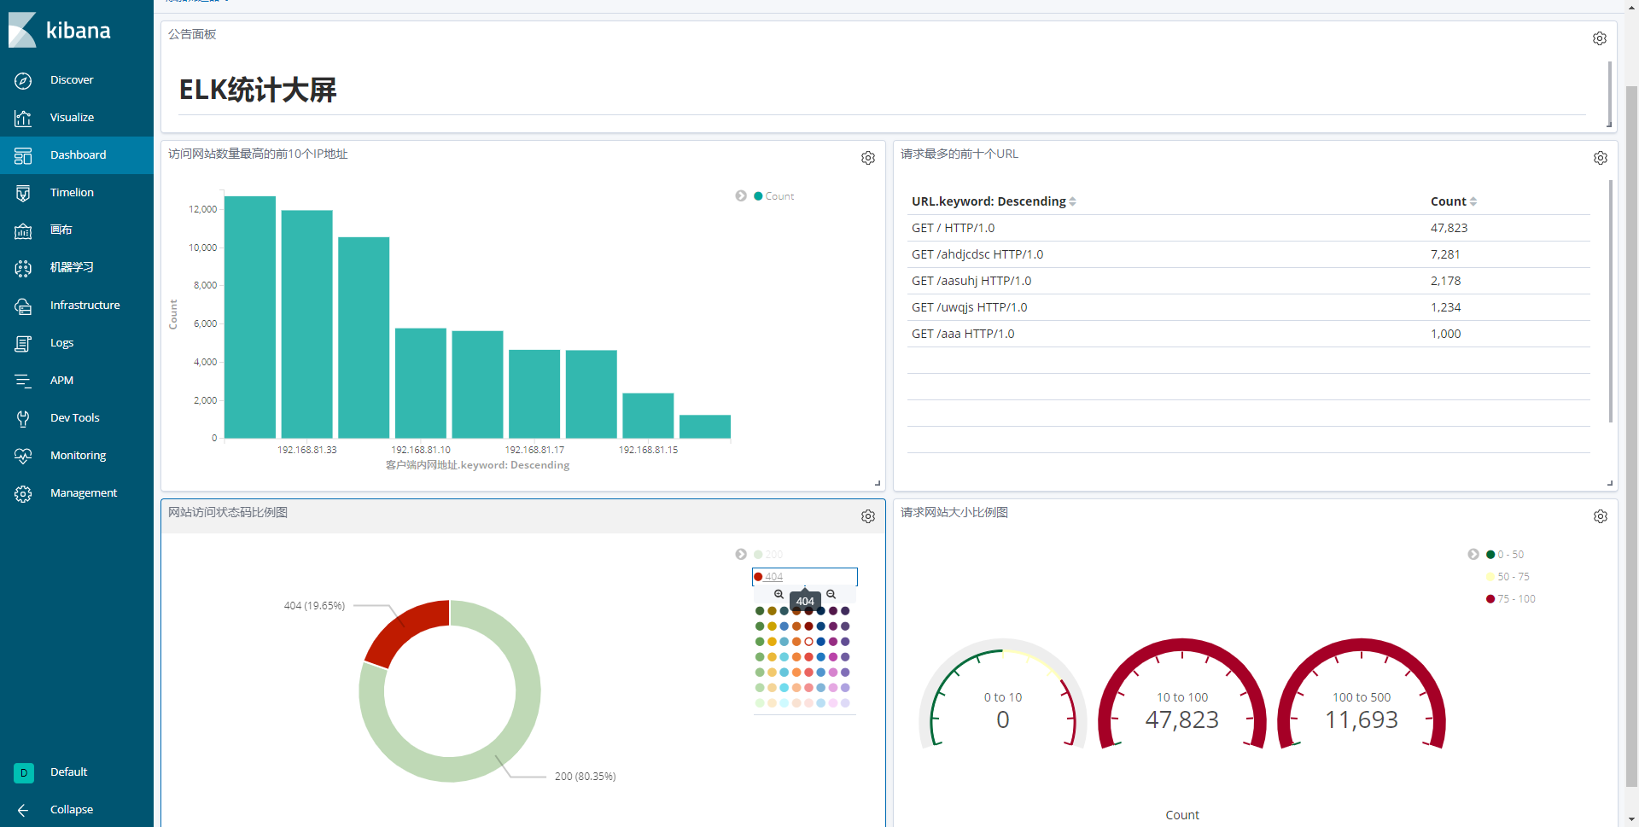Open gear options for 公告面板 panel

(x=1600, y=38)
